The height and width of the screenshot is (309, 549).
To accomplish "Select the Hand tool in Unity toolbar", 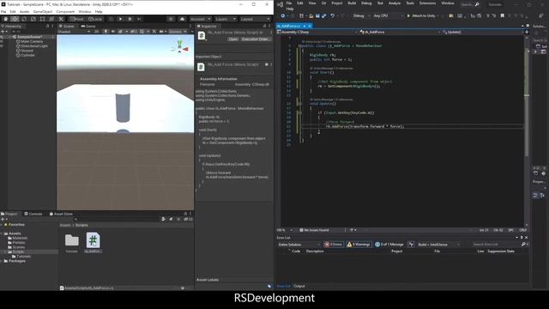I will coord(6,19).
